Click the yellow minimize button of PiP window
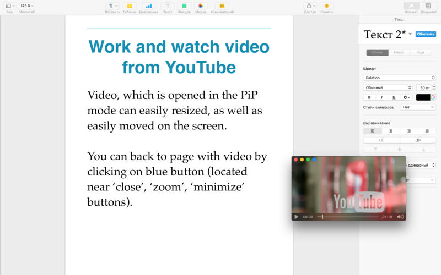The width and height of the screenshot is (441, 275). click(x=302, y=159)
